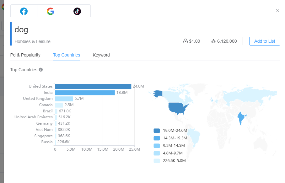Viewport: 285px width, 183px height.
Task: Click the dog keyword title
Action: coord(21,30)
